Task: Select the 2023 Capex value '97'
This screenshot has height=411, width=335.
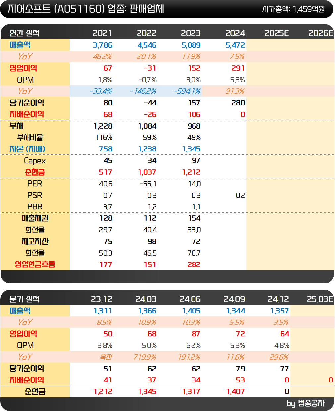Action: coord(196,161)
